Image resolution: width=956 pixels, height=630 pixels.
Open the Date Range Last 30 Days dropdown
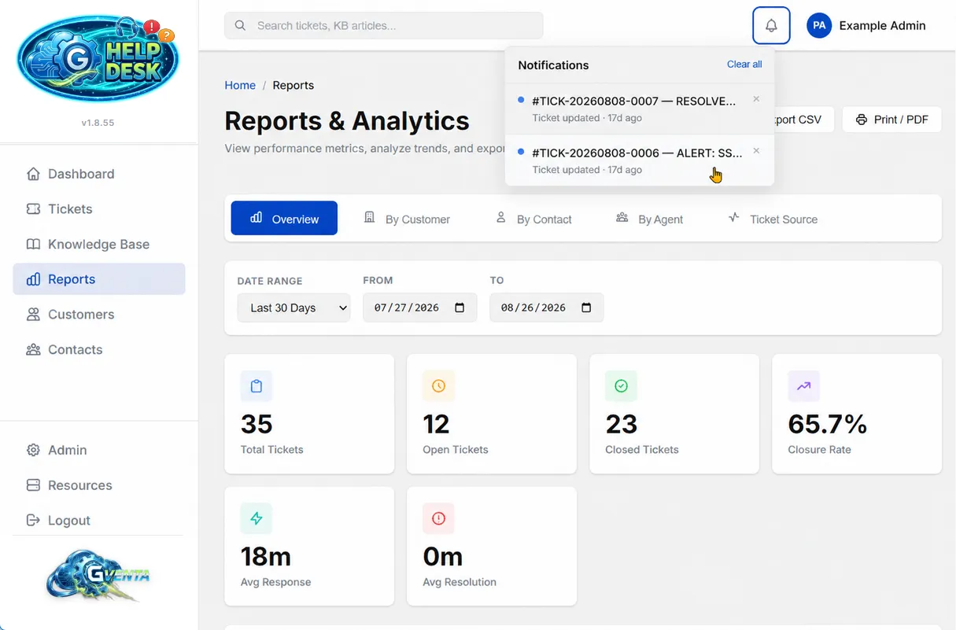293,308
